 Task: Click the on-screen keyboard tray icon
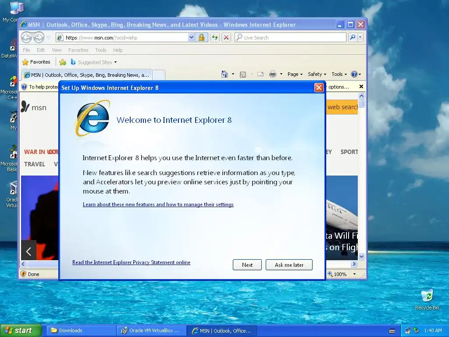[392, 331]
